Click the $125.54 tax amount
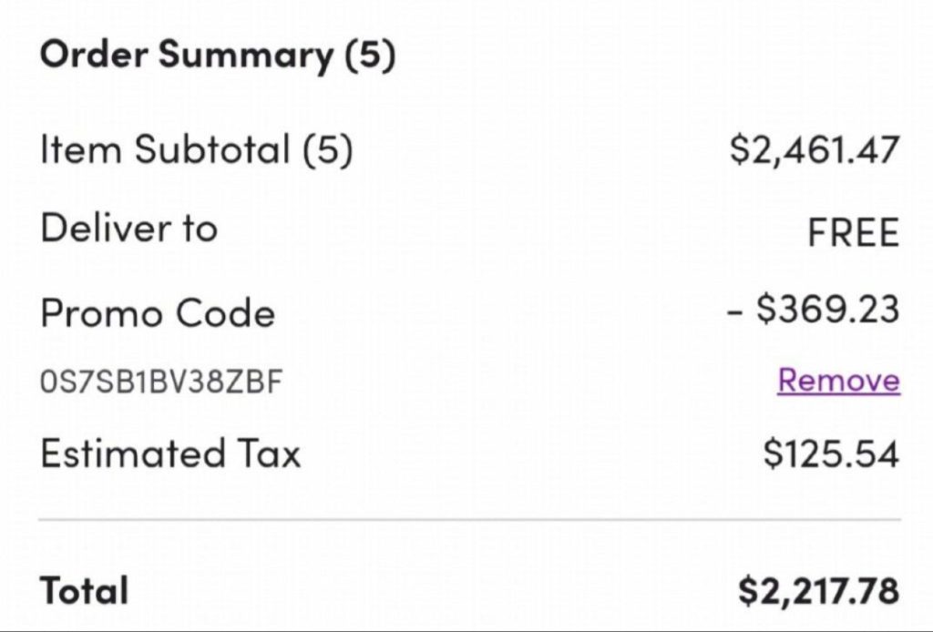Viewport: 933px width, 632px height. coord(831,453)
